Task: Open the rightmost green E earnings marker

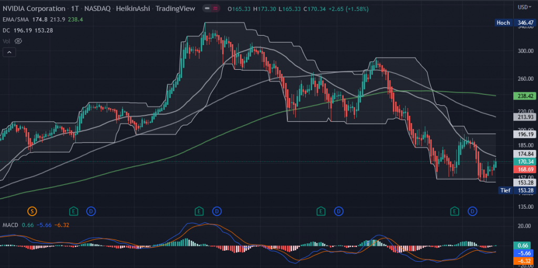Action: coord(455,211)
